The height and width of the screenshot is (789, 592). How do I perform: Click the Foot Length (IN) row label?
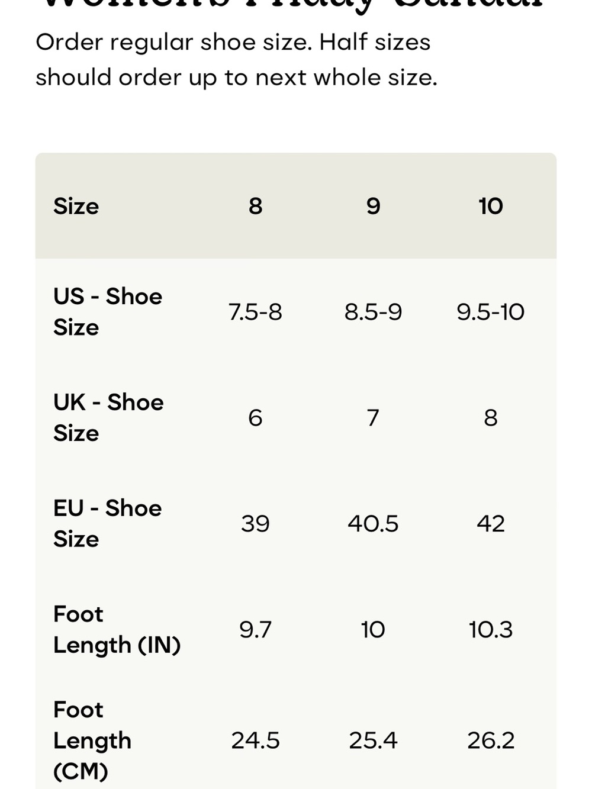pos(117,629)
